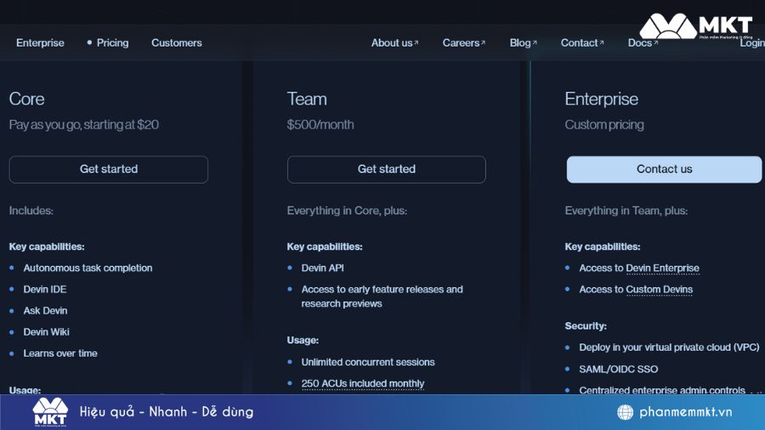Click the Login link

(x=752, y=42)
